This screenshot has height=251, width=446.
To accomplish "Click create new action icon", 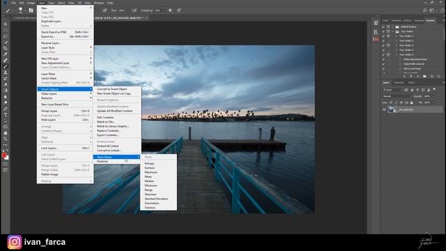I will [x=432, y=76].
